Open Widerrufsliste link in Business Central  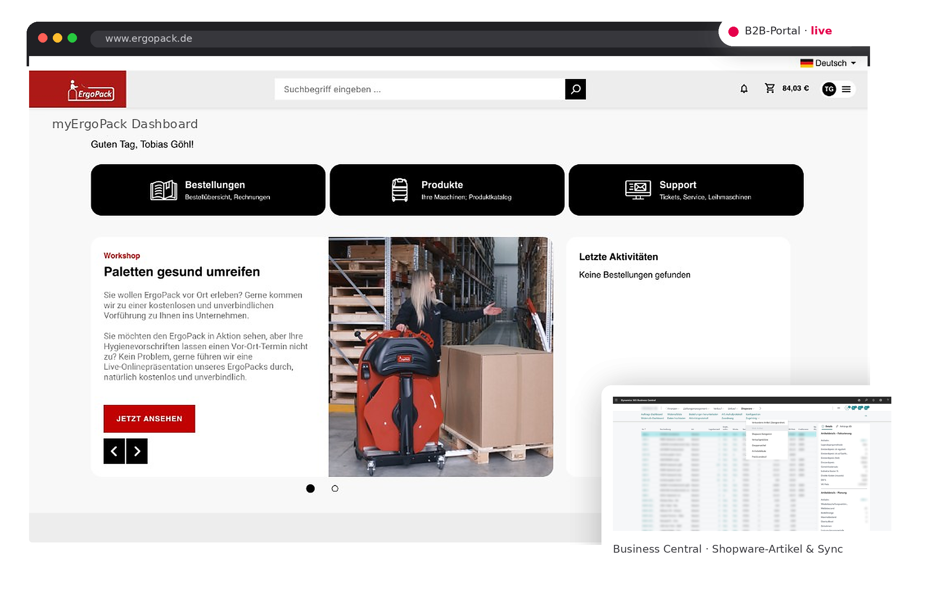click(x=675, y=414)
